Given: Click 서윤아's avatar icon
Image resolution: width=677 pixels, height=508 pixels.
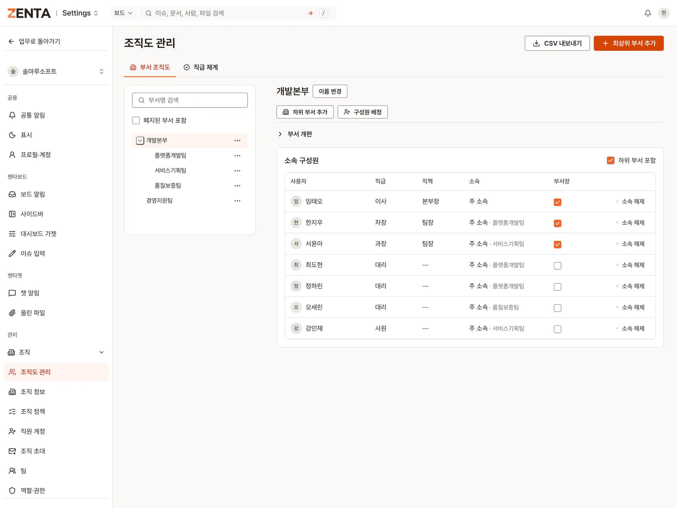Looking at the screenshot, I should (x=296, y=244).
